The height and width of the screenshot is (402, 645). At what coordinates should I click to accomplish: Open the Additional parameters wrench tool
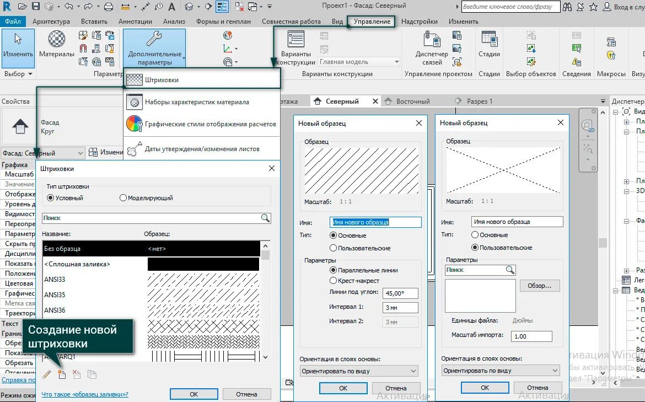[154, 39]
